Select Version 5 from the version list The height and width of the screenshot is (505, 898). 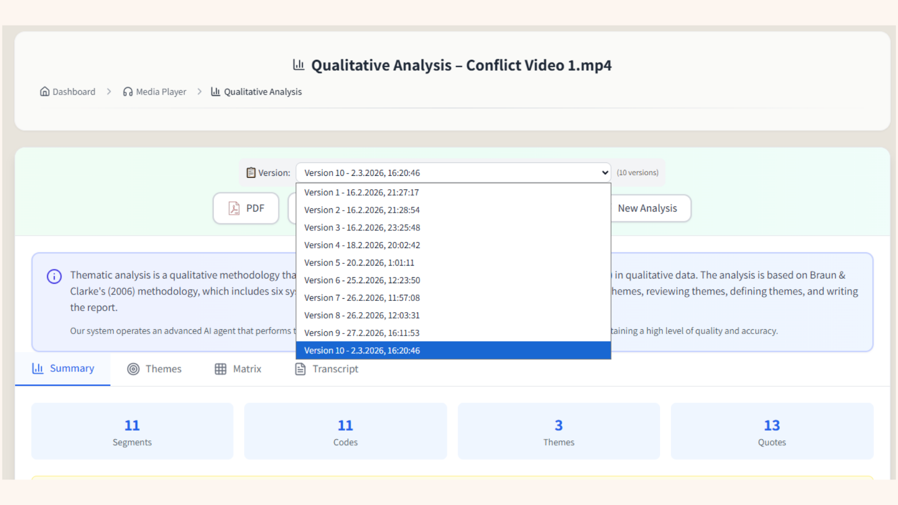point(359,262)
